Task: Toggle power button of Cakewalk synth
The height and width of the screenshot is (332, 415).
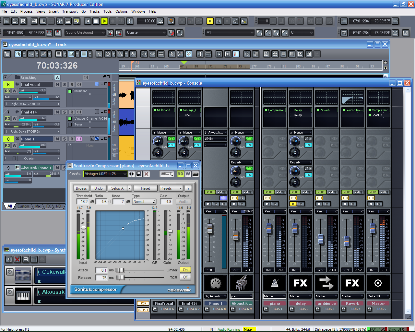Action: (x=10, y=272)
